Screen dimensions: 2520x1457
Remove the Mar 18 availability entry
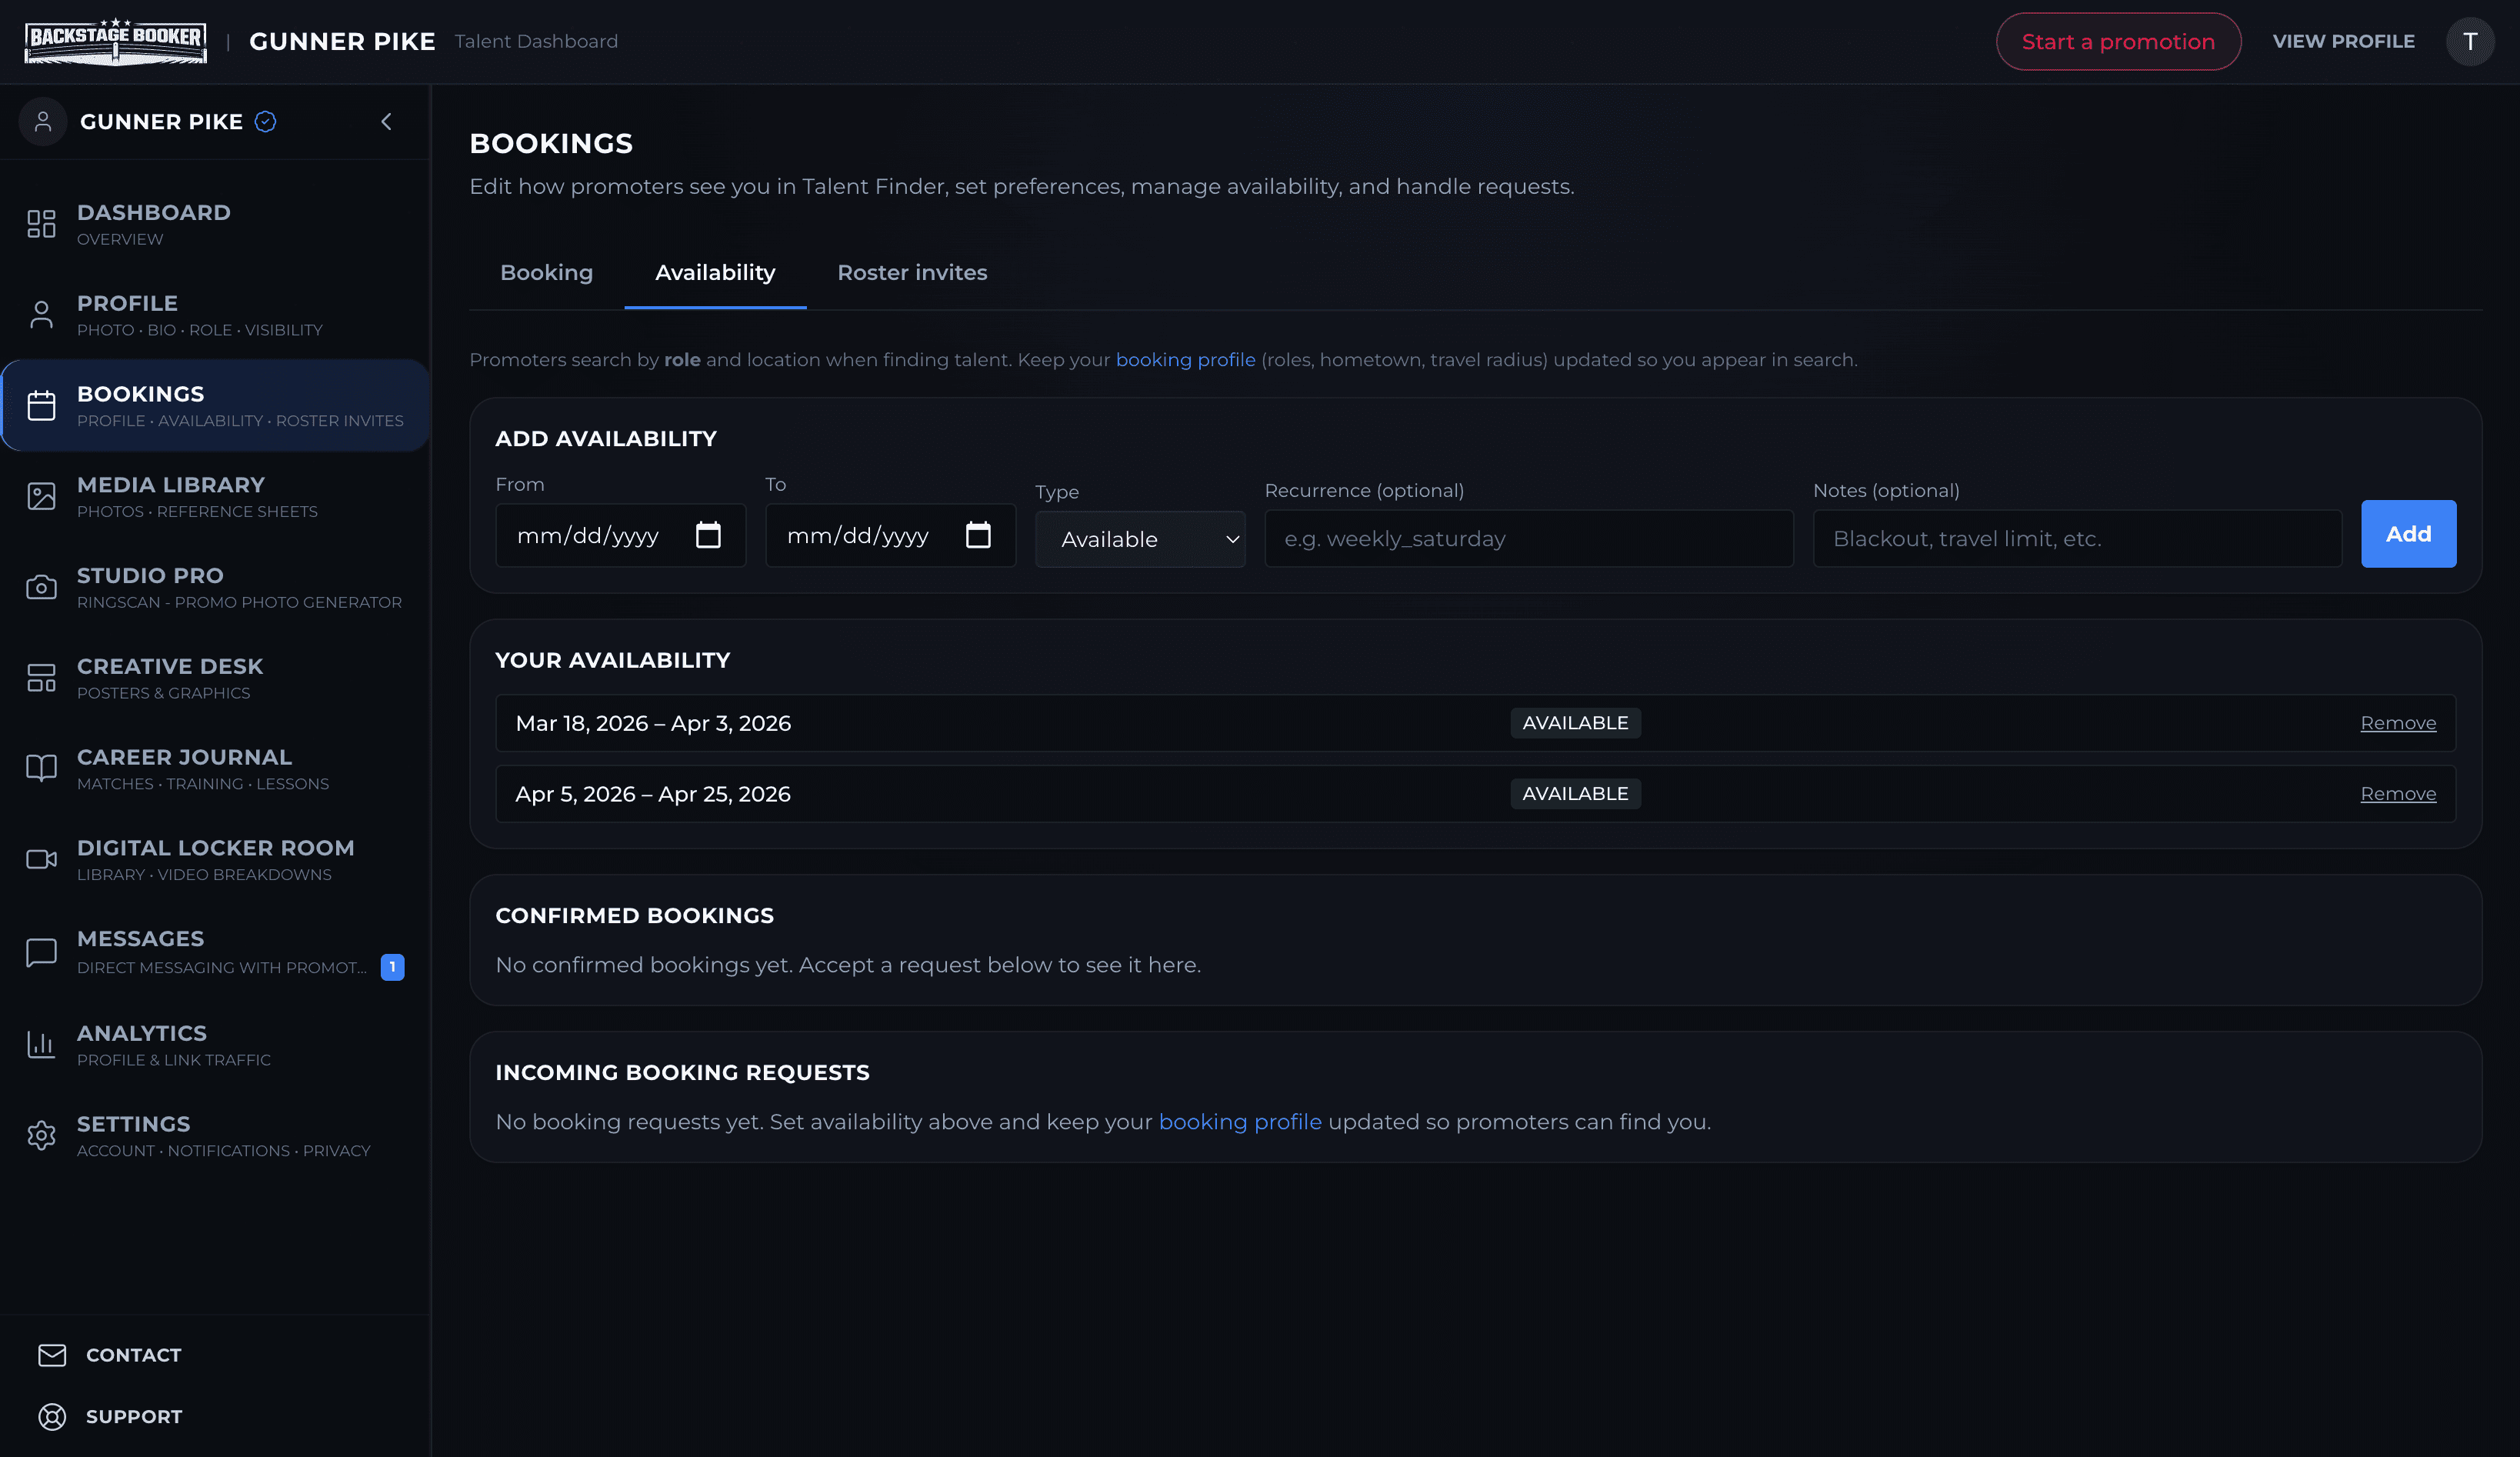(2397, 722)
